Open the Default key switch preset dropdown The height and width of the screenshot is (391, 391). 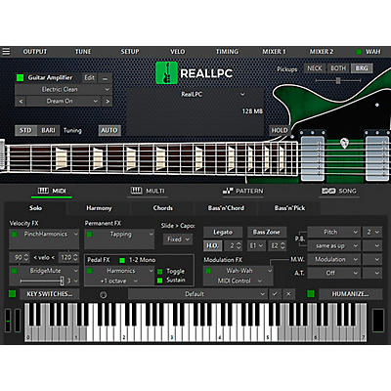point(197,294)
